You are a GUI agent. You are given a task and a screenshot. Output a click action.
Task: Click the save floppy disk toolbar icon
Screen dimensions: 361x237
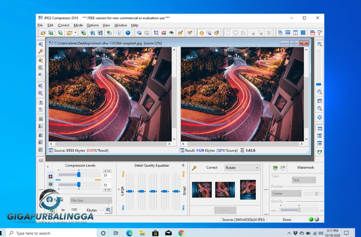(93, 33)
